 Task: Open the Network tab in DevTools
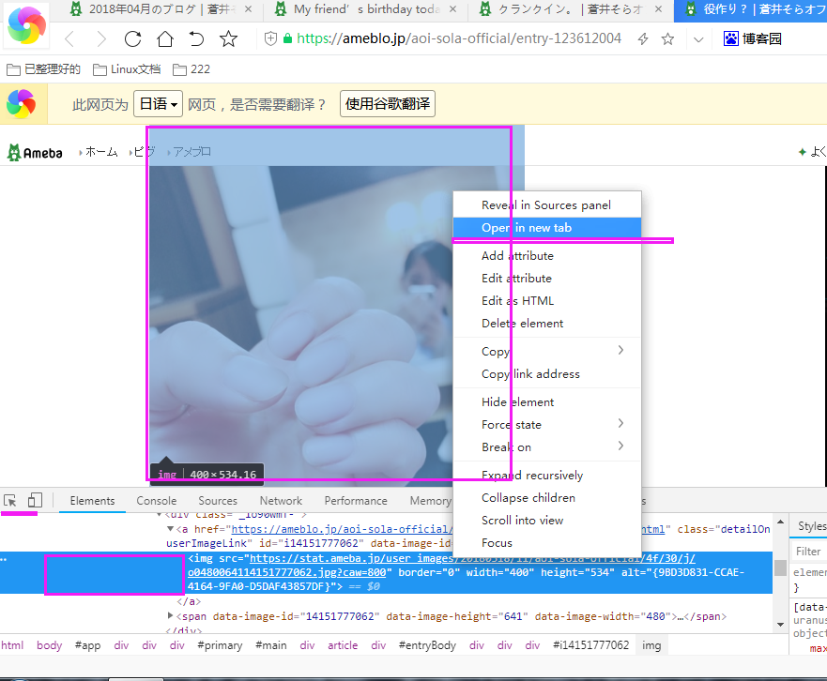coord(281,501)
